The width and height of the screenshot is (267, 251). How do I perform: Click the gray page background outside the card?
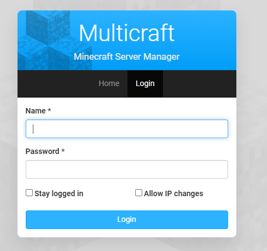tap(252, 128)
